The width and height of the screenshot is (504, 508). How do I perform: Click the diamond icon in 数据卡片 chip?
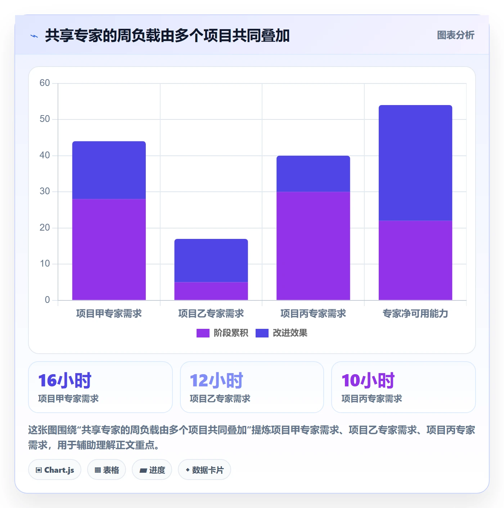click(x=188, y=470)
